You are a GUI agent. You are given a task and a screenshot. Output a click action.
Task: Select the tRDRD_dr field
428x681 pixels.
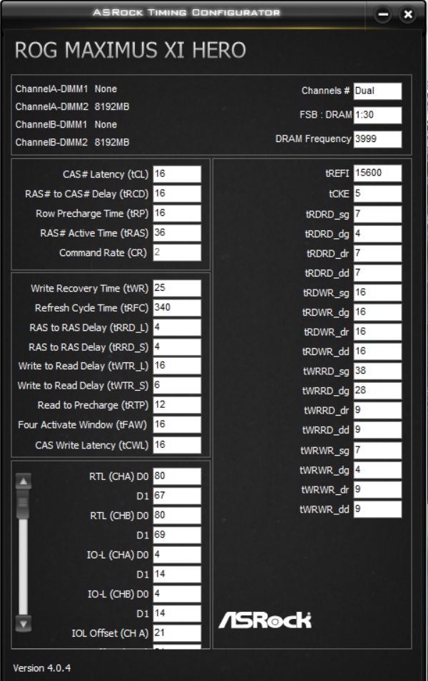(377, 253)
